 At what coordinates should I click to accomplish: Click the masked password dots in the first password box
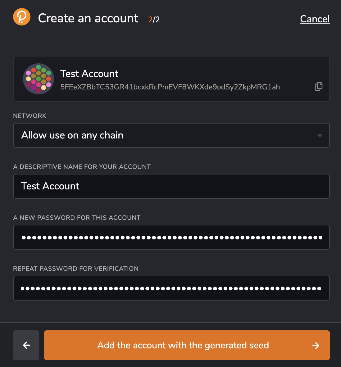click(x=171, y=237)
